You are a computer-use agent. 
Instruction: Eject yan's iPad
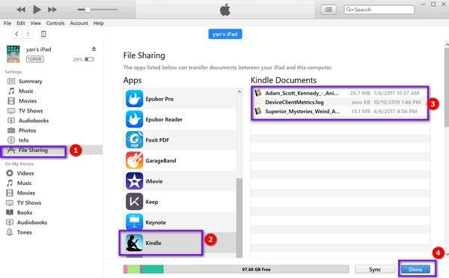click(x=94, y=49)
